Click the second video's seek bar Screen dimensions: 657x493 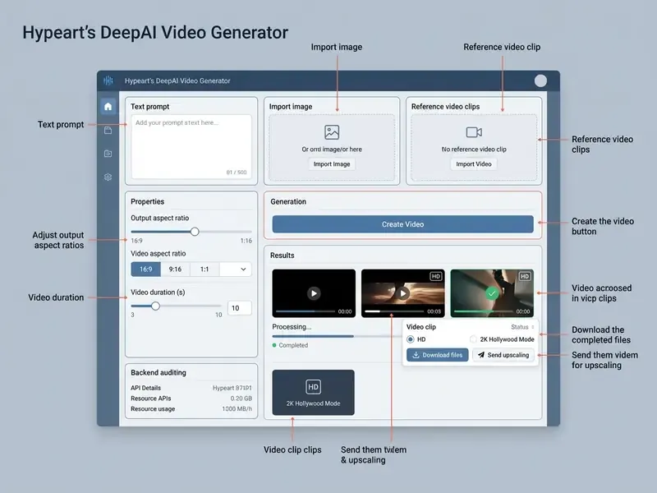[394, 311]
